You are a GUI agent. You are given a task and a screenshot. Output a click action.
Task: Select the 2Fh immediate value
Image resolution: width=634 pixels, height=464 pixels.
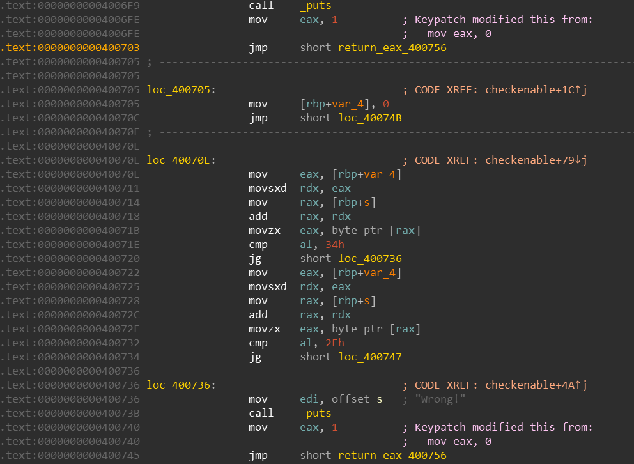(335, 343)
